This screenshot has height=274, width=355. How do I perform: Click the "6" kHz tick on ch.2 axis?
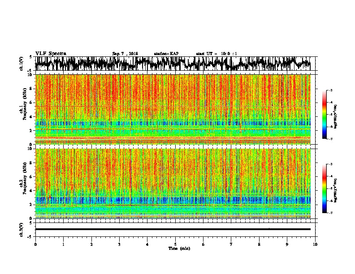click(31, 177)
